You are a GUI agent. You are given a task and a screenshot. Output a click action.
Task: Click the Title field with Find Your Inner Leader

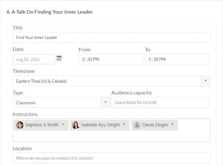pyautogui.click(x=111, y=37)
